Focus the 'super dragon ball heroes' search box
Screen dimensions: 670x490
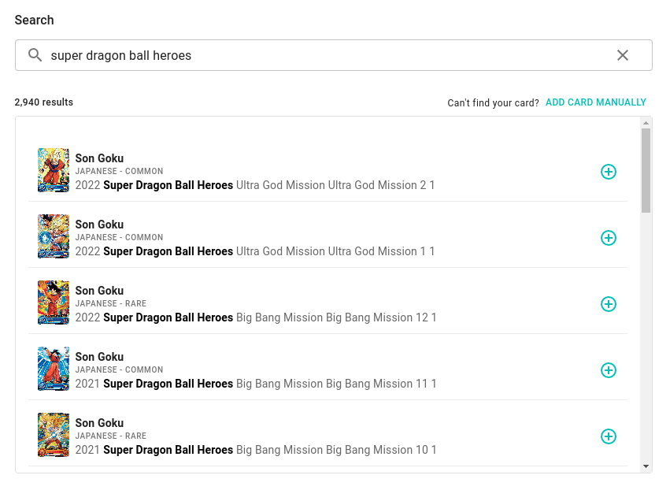333,55
